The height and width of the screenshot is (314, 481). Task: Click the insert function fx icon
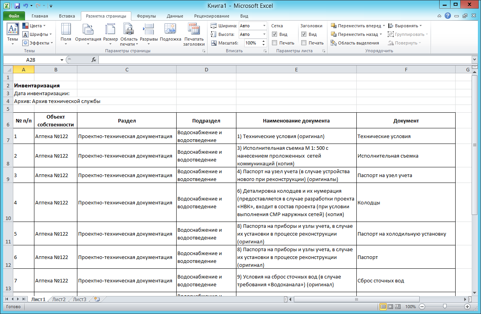coord(94,60)
